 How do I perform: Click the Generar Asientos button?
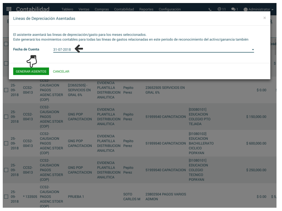(31, 72)
